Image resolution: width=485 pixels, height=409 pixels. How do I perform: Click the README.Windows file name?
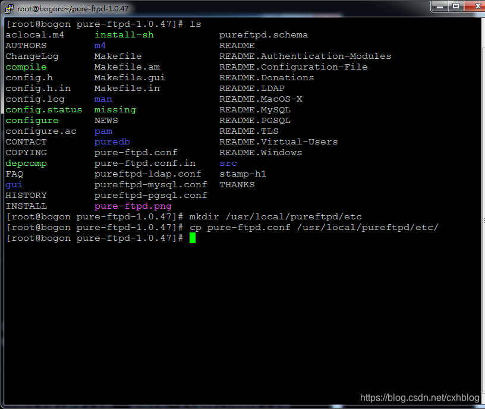(261, 153)
